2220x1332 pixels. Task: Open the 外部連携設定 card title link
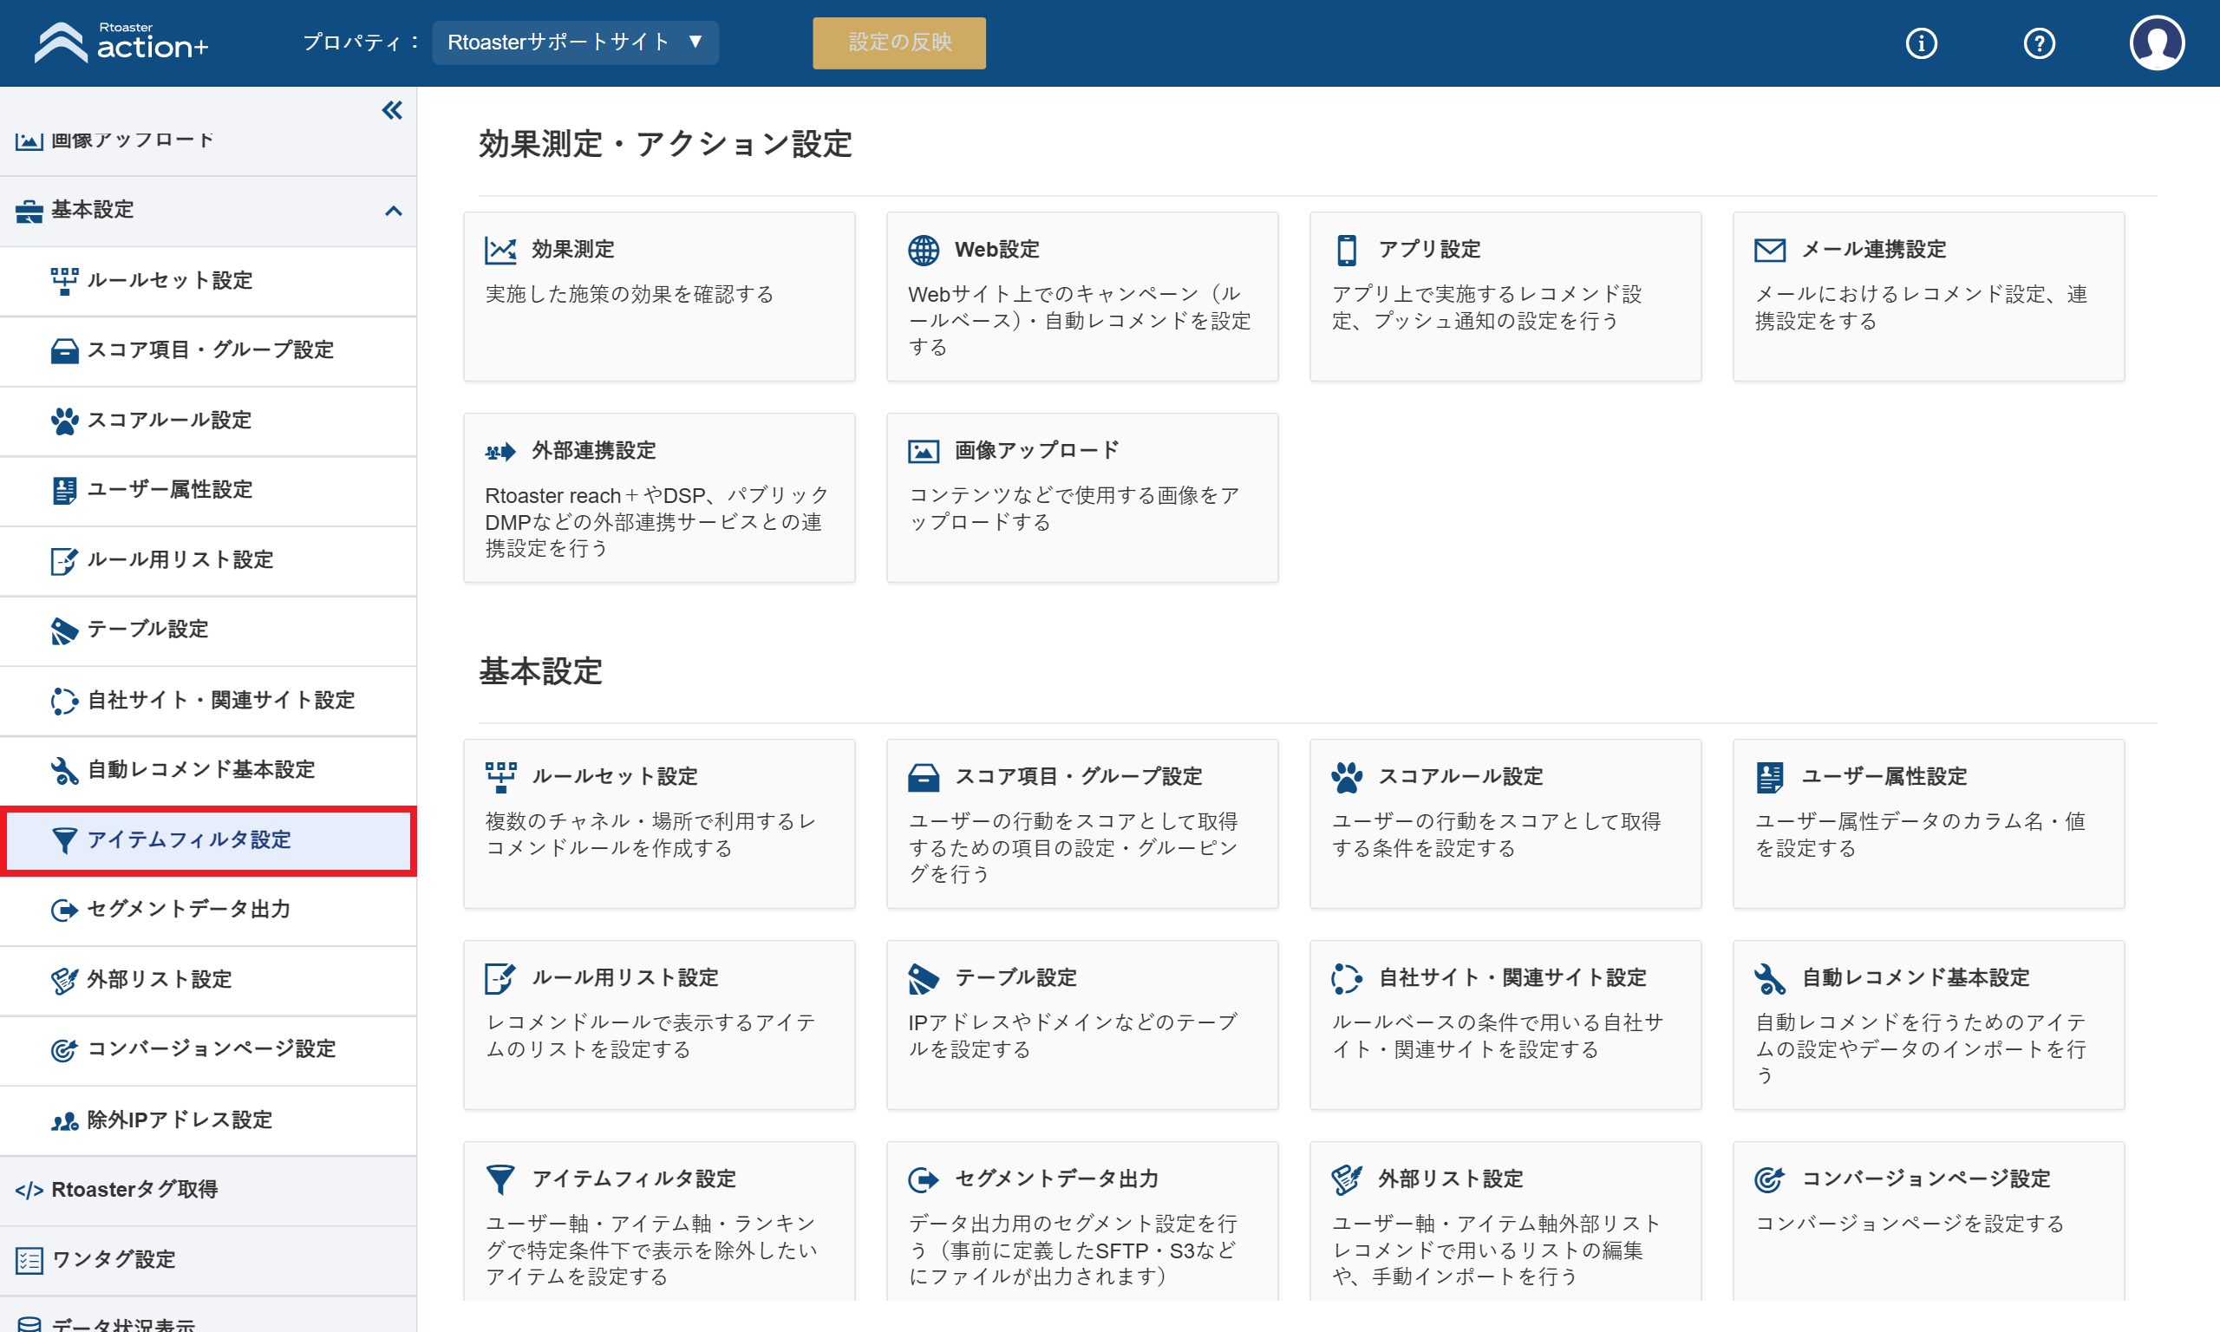[593, 451]
